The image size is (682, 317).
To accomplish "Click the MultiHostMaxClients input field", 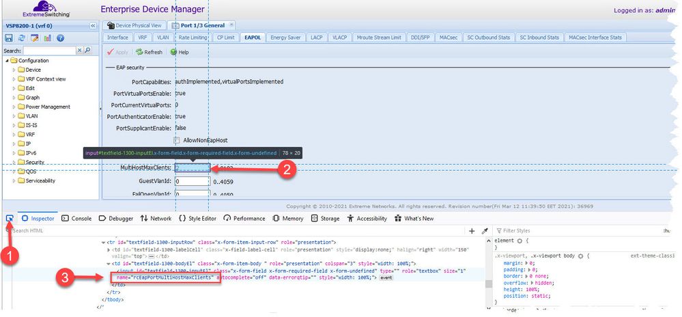I will coord(192,167).
